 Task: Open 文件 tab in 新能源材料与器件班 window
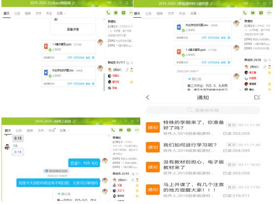[x=171, y=13]
